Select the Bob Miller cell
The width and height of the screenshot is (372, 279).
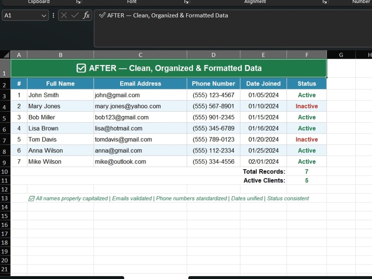61,117
